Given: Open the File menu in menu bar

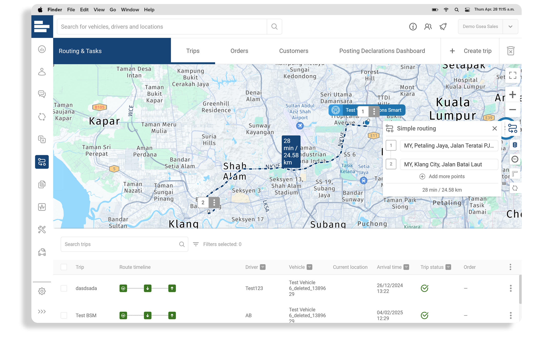Looking at the screenshot, I should (x=71, y=10).
